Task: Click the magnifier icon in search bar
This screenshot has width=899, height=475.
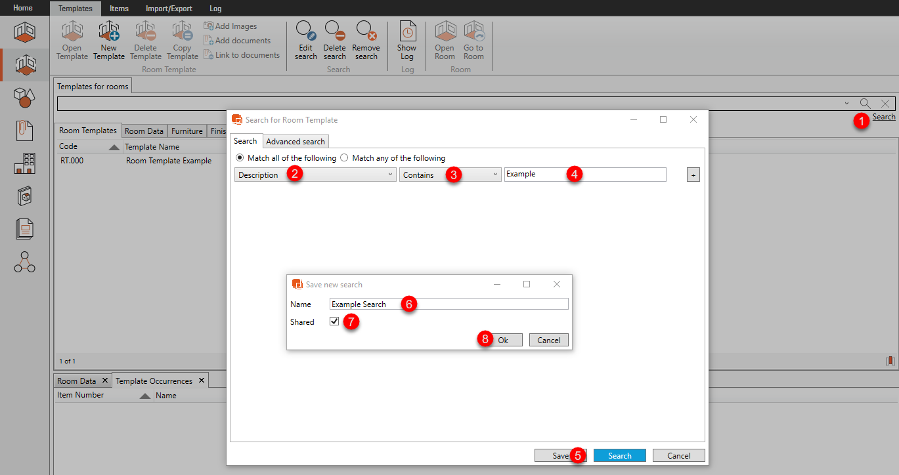Action: [866, 104]
